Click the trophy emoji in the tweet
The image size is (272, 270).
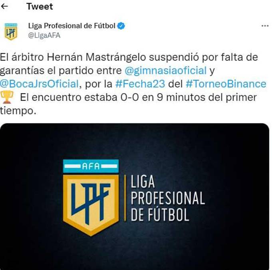click(x=7, y=97)
